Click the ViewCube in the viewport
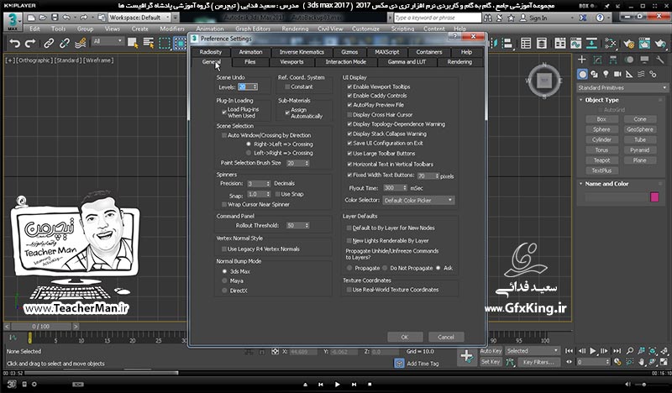Image resolution: width=672 pixels, height=393 pixels. click(544, 80)
